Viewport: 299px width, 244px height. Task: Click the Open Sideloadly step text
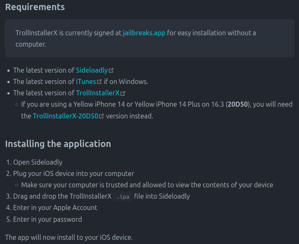[38, 162]
